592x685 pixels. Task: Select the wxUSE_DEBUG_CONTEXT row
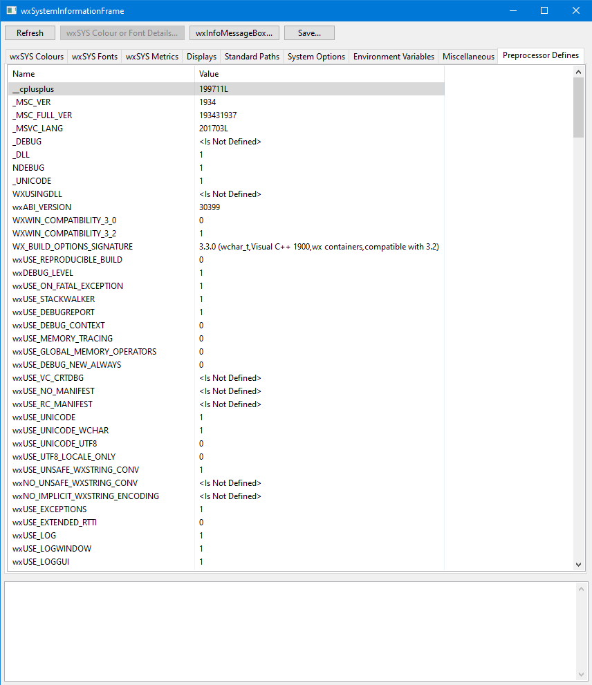[x=226, y=326]
